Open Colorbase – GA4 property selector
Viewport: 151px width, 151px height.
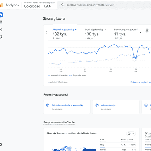tap(38, 6)
